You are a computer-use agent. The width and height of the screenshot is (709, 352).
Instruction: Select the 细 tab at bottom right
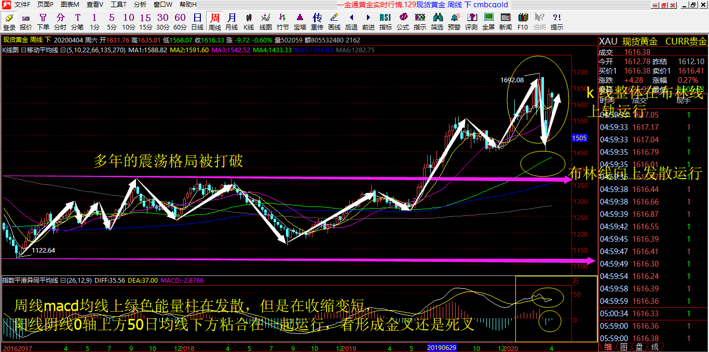pos(607,347)
